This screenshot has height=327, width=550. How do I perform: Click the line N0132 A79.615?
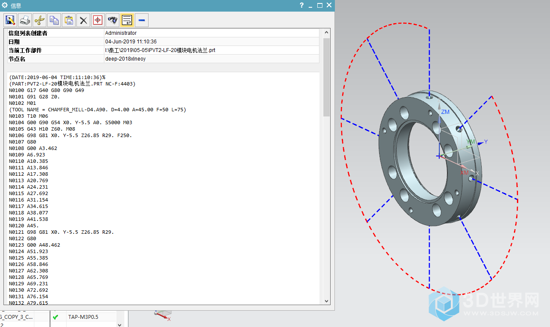(28, 303)
